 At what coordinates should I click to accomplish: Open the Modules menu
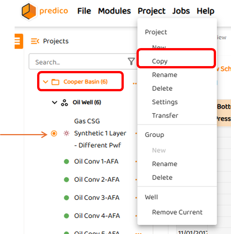point(114,11)
